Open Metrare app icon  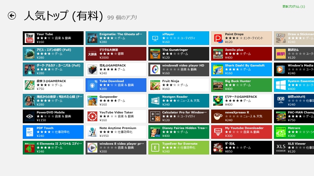point(281,132)
